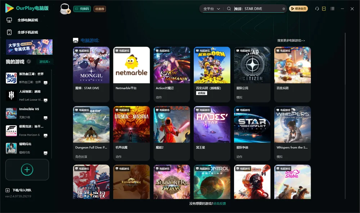Select 全部手机游戏 in the sidebar

28,32
